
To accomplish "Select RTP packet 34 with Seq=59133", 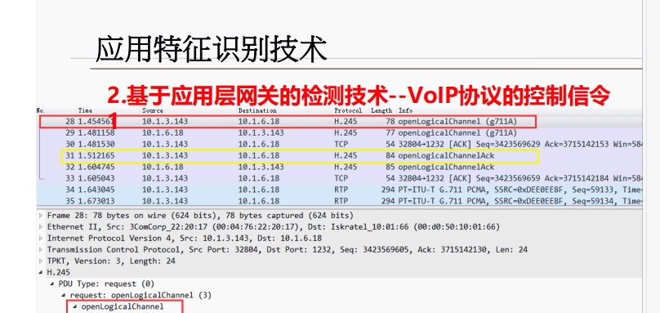I will pyautogui.click(x=339, y=190).
